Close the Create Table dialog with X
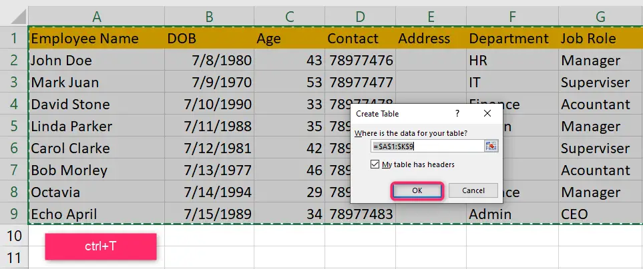 (487, 114)
